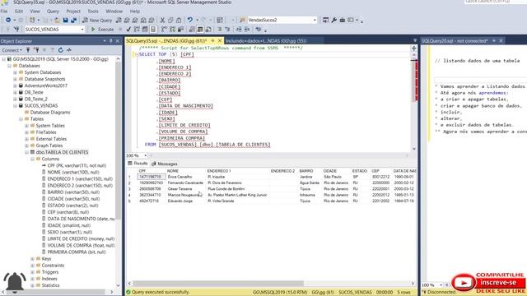
Task: Open the File menu
Action: coord(4,11)
